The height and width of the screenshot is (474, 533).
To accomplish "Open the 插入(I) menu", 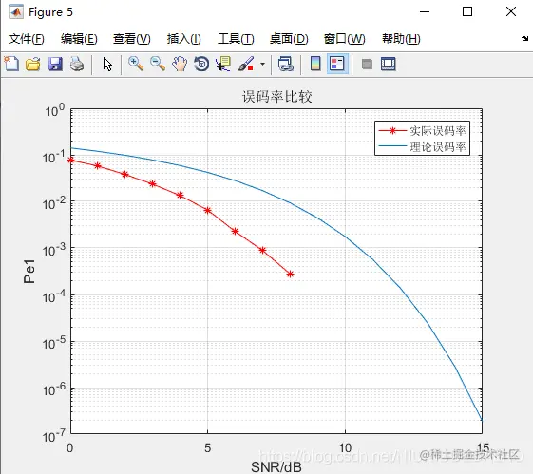I will [x=183, y=39].
